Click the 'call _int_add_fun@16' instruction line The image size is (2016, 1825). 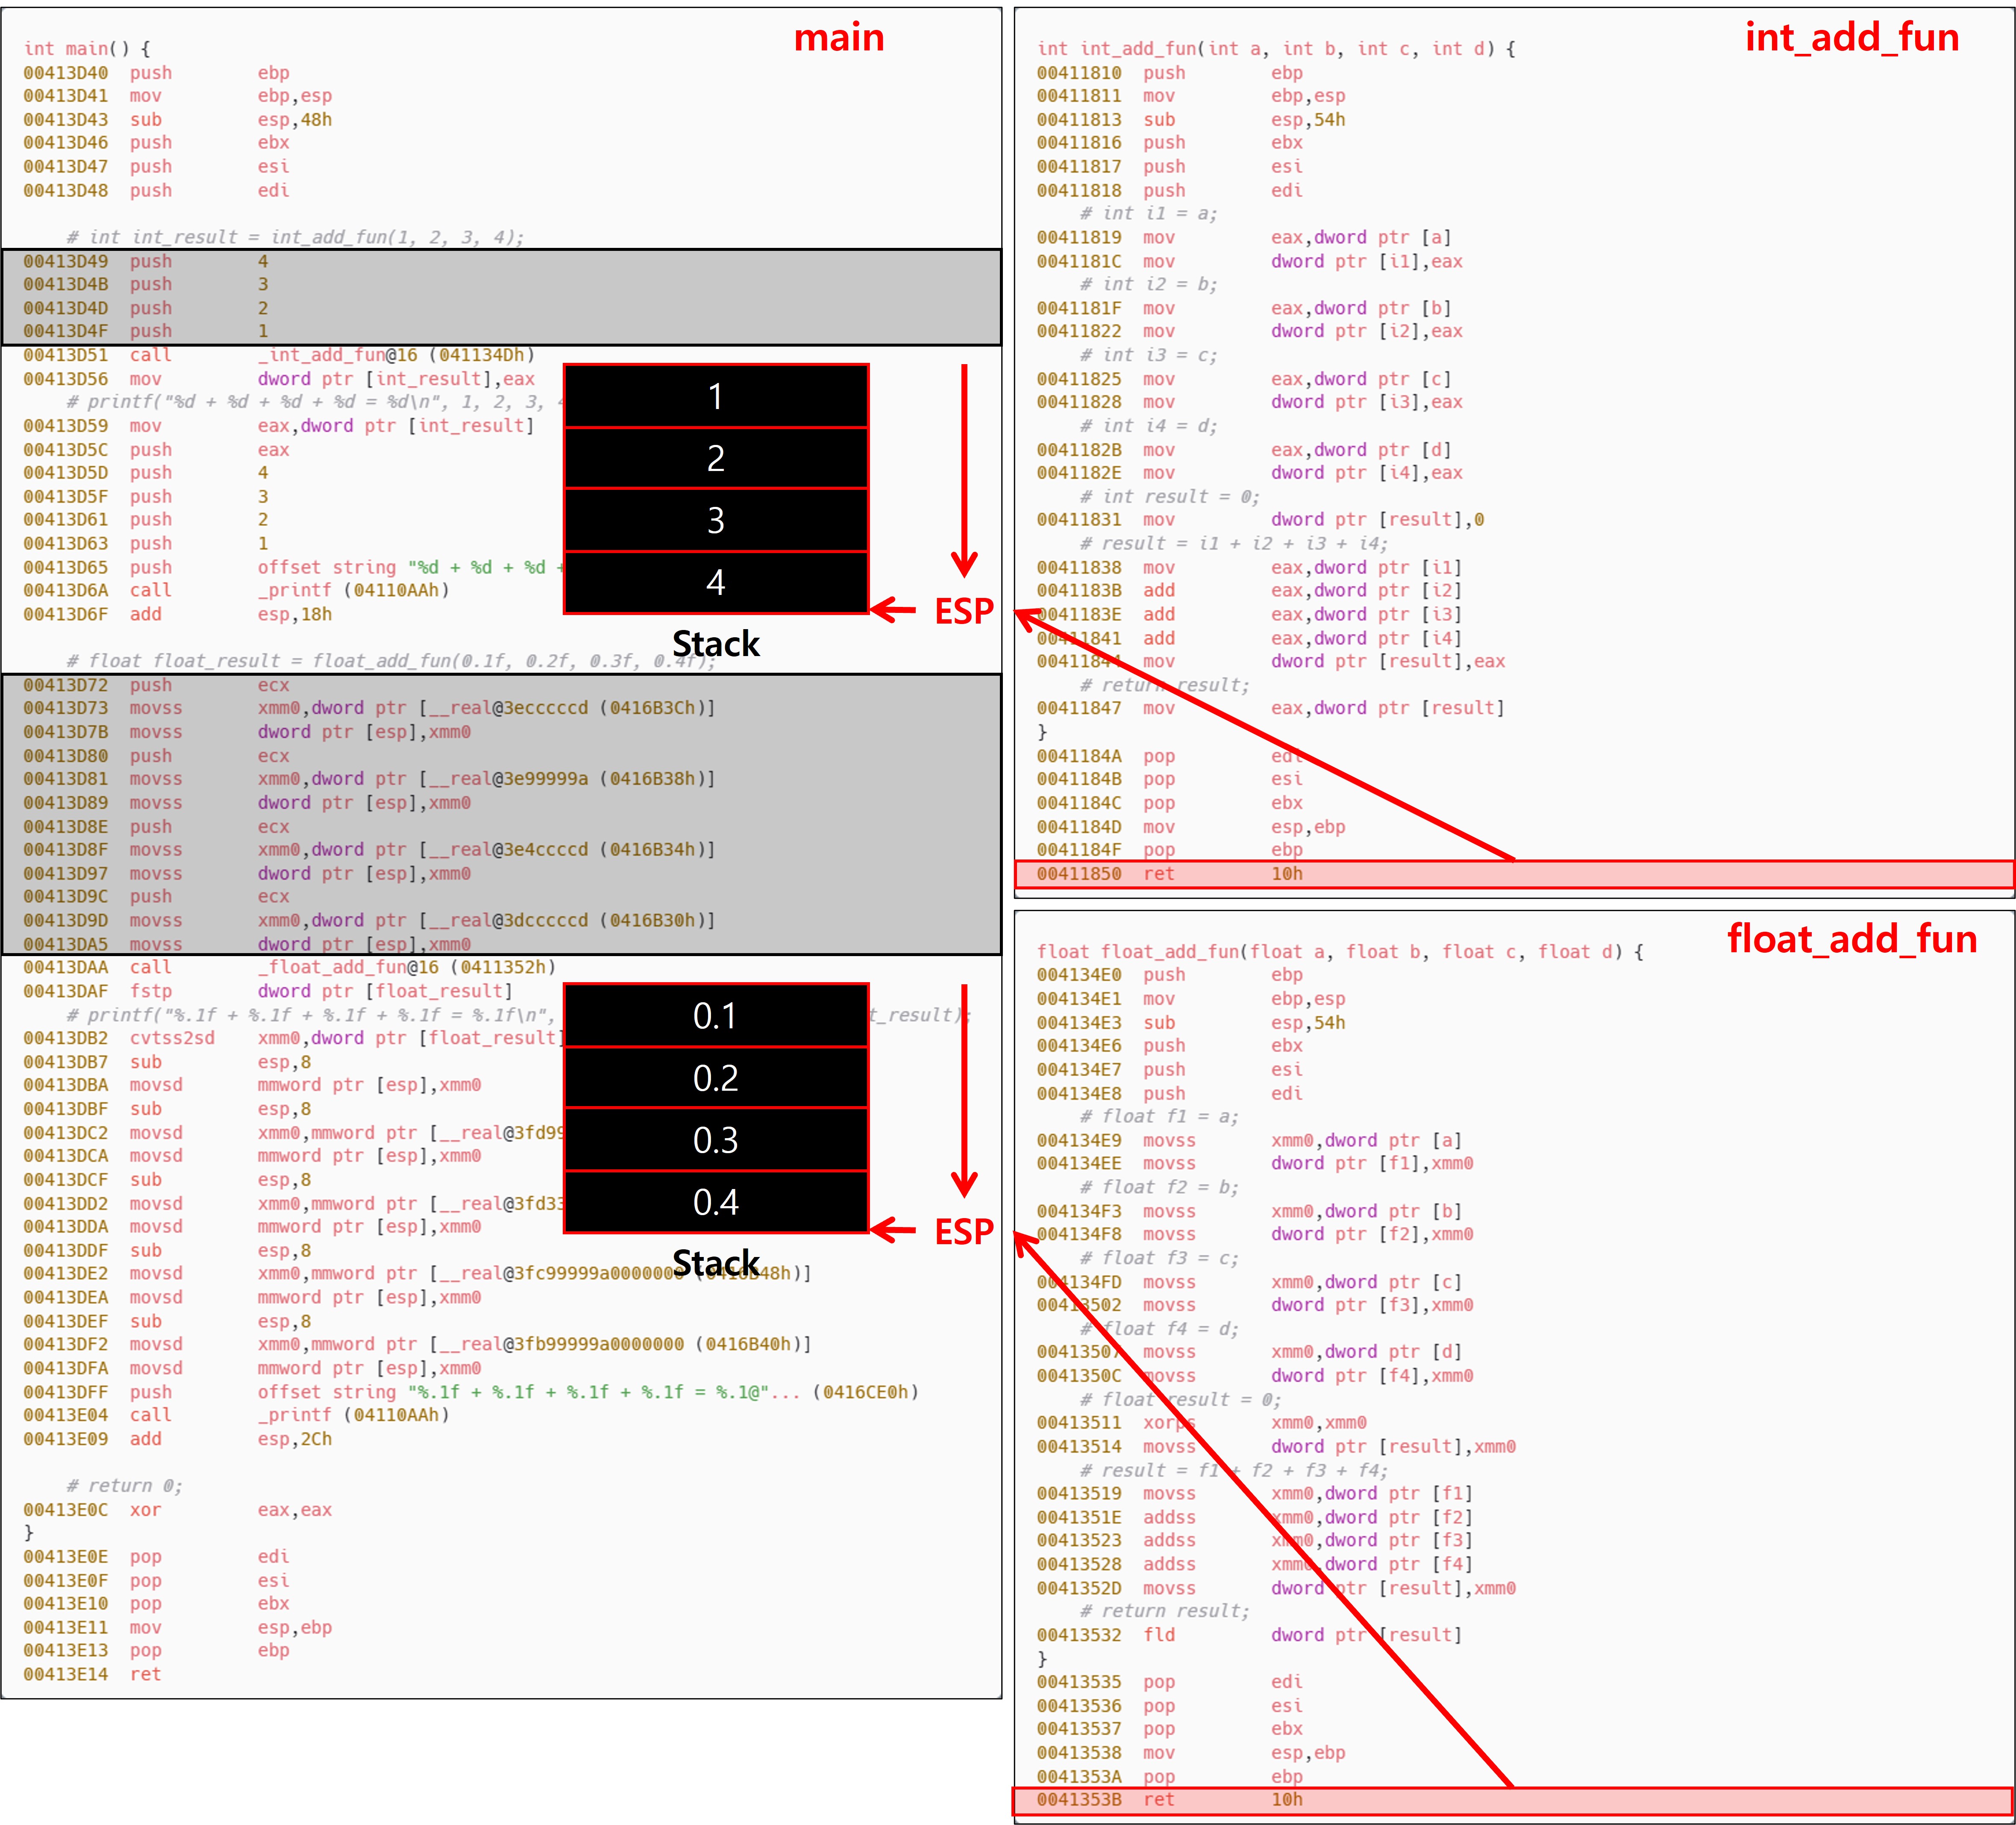pos(280,355)
